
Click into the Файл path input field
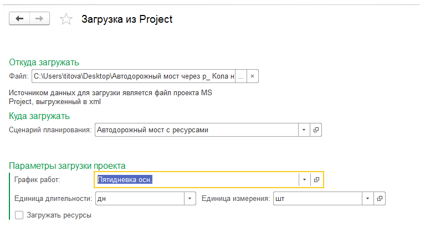[x=134, y=76]
